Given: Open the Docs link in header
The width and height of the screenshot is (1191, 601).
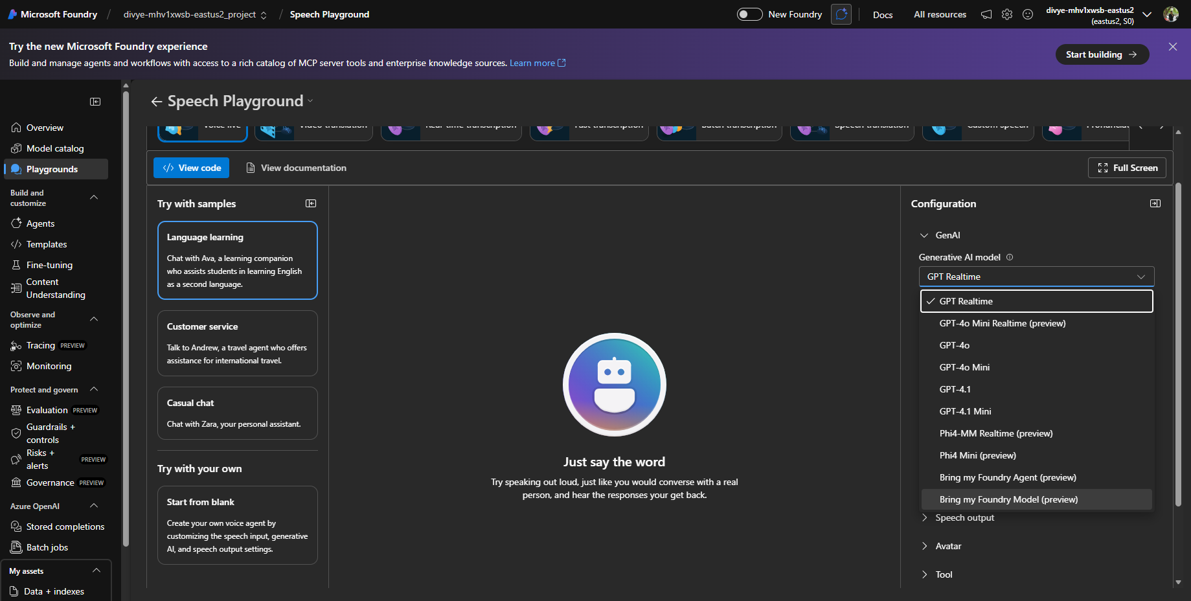Looking at the screenshot, I should pyautogui.click(x=883, y=14).
